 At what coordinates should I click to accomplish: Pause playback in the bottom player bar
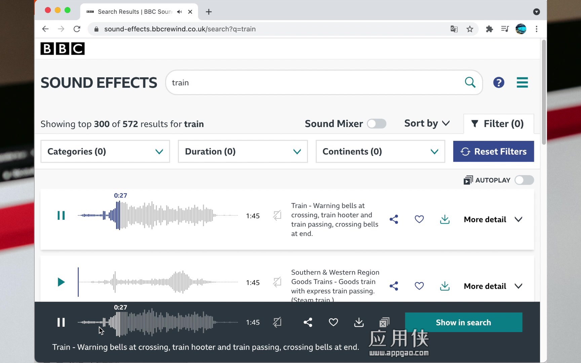(61, 322)
